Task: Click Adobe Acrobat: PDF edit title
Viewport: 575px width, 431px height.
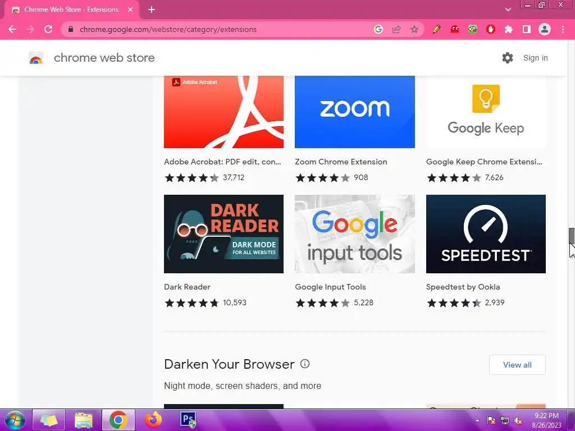Action: coord(222,162)
